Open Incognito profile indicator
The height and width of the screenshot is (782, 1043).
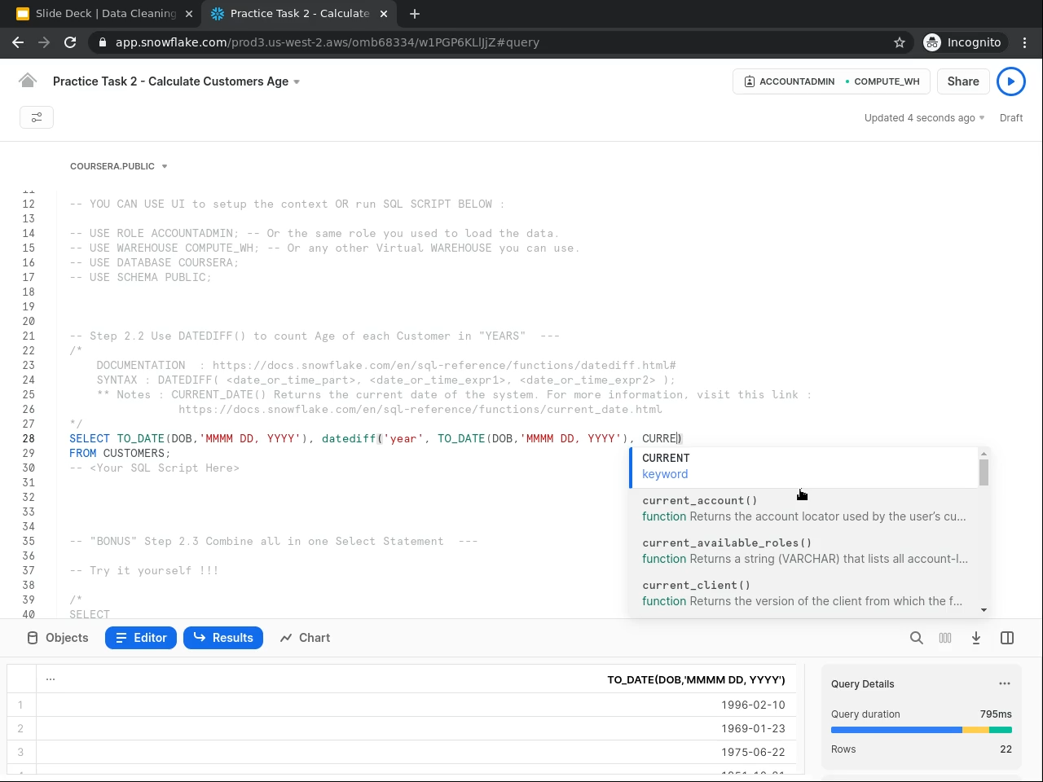962,42
